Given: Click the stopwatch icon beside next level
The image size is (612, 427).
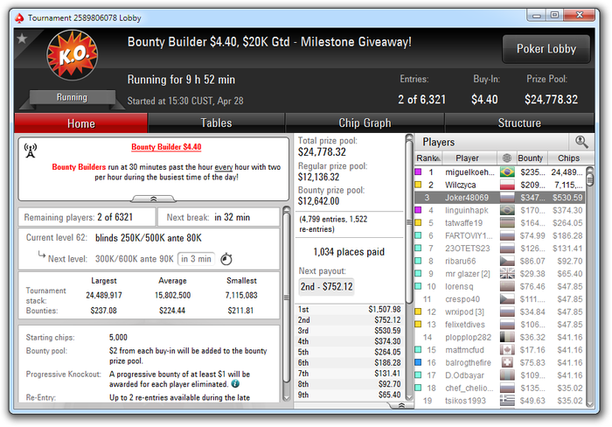Looking at the screenshot, I should [x=226, y=259].
